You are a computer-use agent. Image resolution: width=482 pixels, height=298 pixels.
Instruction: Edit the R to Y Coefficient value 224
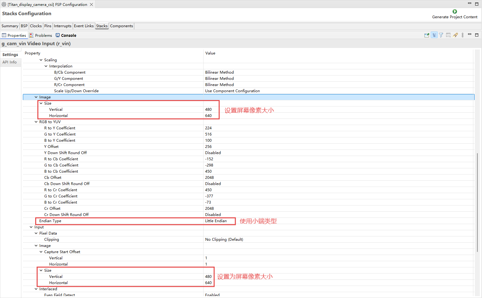(x=209, y=128)
